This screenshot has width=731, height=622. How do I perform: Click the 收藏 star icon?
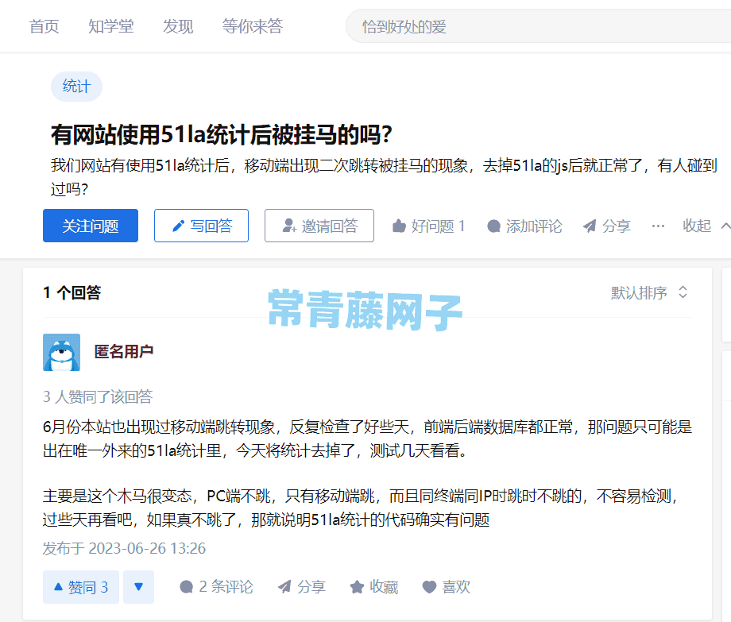357,587
